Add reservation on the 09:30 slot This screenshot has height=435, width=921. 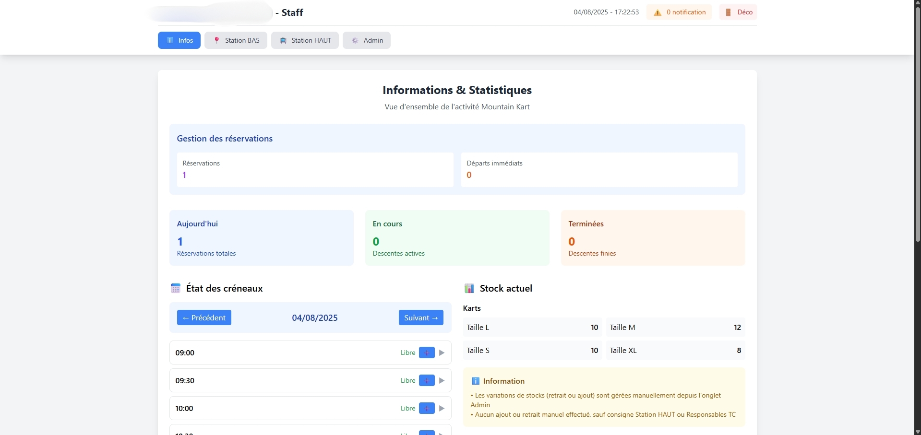(427, 380)
